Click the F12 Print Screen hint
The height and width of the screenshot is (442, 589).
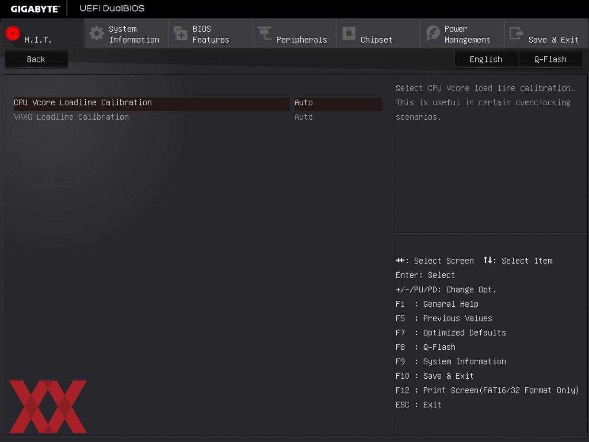487,390
